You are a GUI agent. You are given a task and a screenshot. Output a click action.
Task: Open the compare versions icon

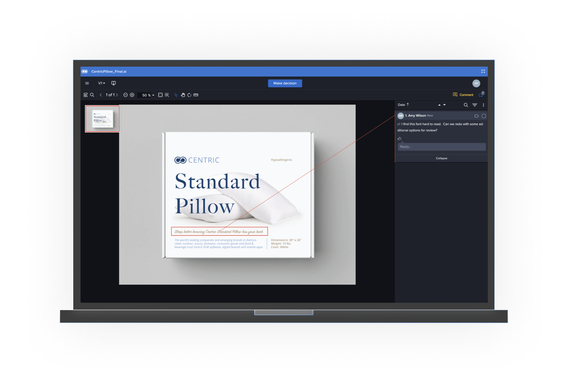tap(114, 83)
